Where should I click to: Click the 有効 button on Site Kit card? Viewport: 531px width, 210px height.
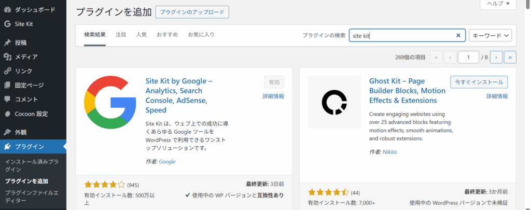click(x=274, y=82)
